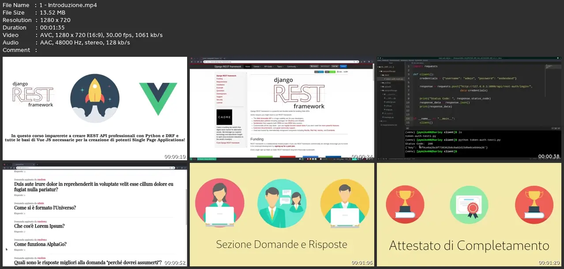
Task: Open Home in the Django REST framework navbar
Action: coord(248,66)
